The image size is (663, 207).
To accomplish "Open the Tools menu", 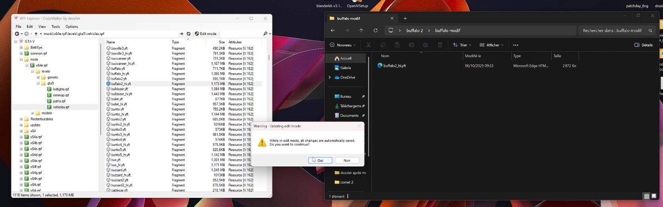I will (56, 27).
